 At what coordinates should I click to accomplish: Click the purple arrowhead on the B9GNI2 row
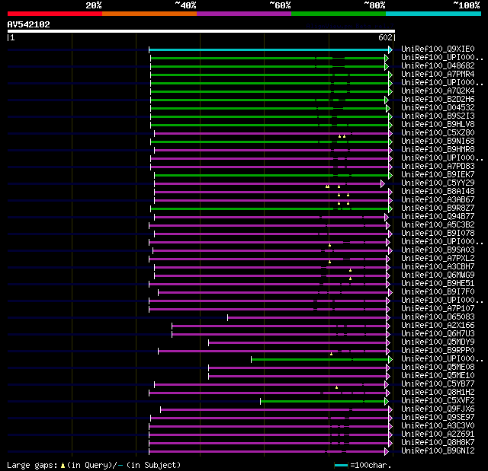(x=387, y=452)
